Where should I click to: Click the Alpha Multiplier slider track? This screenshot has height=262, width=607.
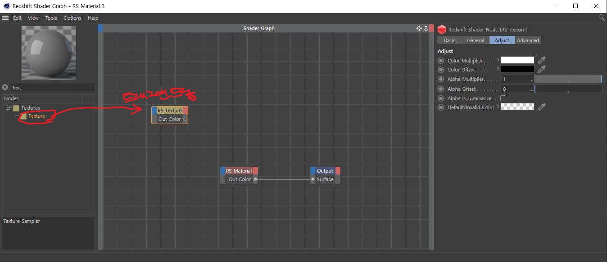coord(568,79)
